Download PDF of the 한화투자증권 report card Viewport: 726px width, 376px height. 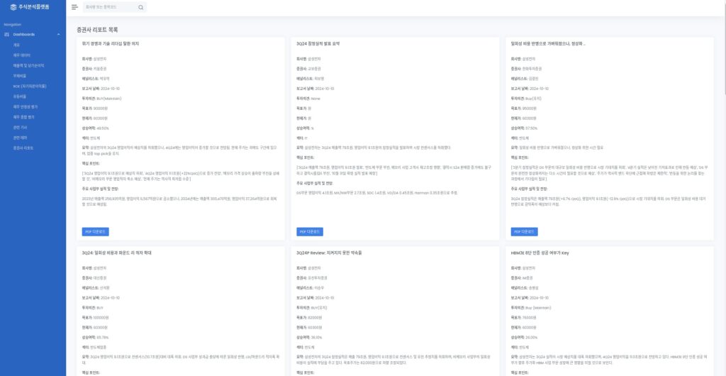pyautogui.click(x=524, y=231)
